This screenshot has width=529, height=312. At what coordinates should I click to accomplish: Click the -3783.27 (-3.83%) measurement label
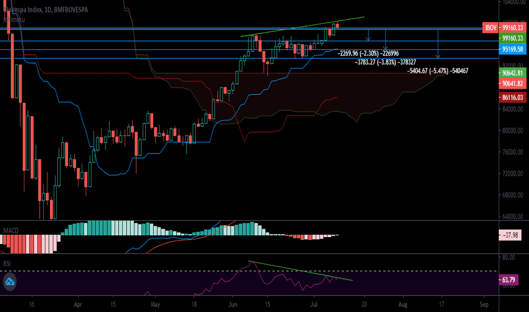(385, 62)
